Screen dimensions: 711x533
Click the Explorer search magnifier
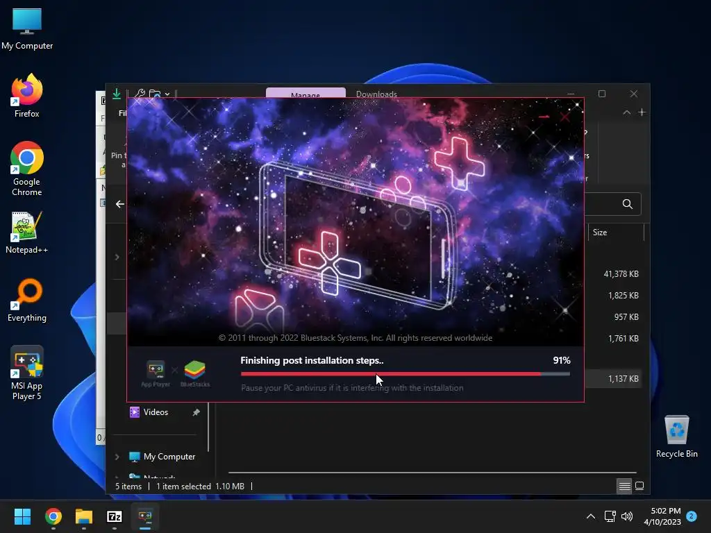coord(627,204)
